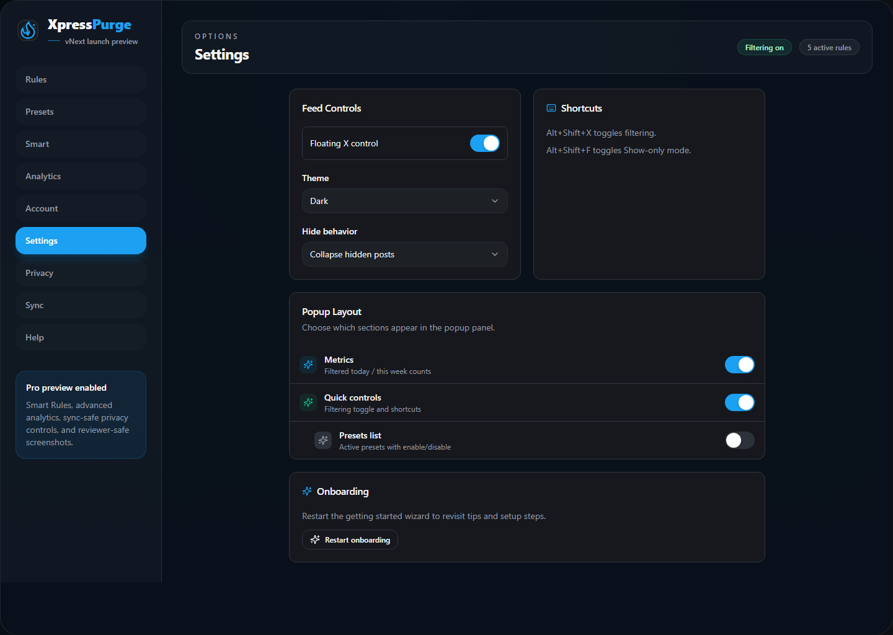Open the Rules section in sidebar
This screenshot has width=893, height=635.
point(81,79)
